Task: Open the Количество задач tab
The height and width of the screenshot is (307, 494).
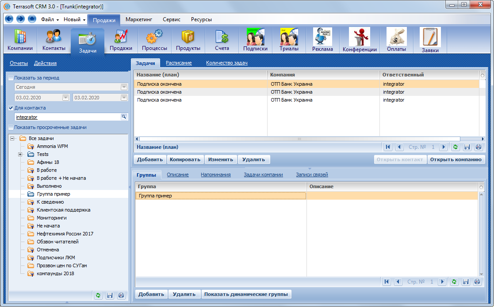Action: click(x=226, y=63)
